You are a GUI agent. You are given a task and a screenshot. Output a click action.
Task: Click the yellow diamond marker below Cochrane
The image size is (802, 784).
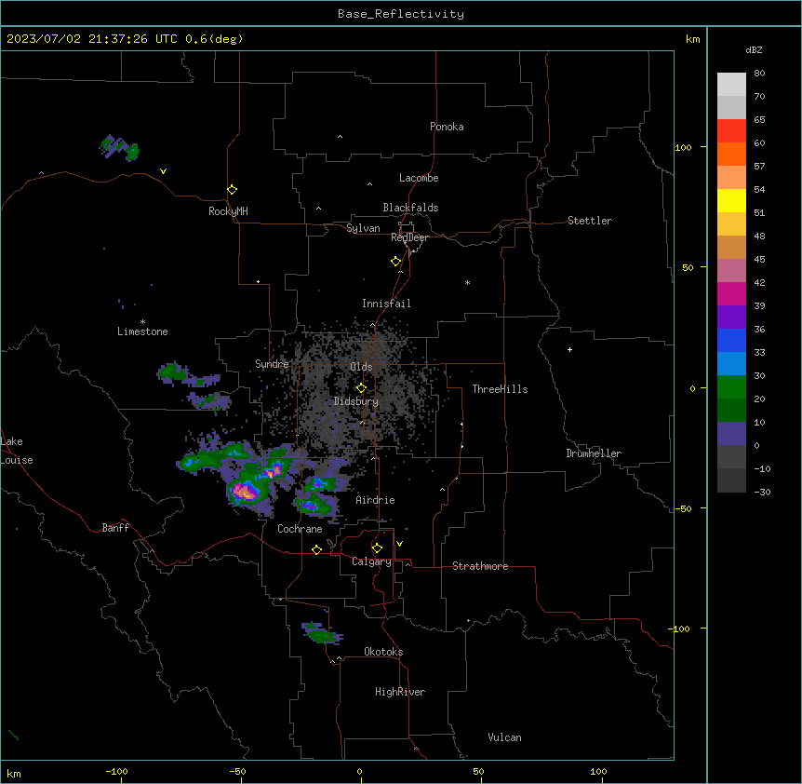click(x=316, y=549)
